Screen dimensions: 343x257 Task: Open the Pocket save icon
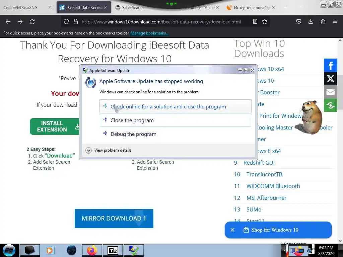(x=298, y=21)
